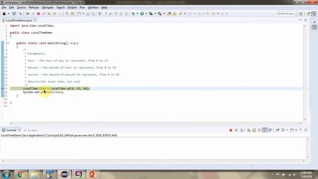
Task: Click the Step Over icon
Action: click(x=55, y=13)
